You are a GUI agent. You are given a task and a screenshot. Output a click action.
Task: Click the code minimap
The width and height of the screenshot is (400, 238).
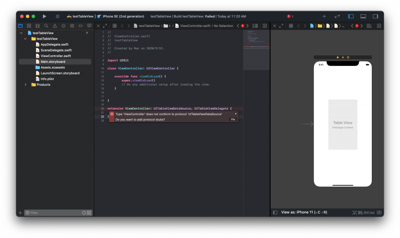click(256, 50)
